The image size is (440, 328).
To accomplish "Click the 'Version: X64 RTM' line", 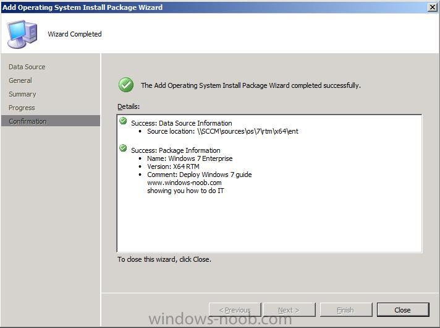I will (173, 166).
